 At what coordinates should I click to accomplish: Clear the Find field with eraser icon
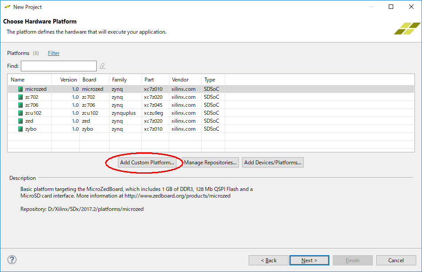tap(102, 66)
